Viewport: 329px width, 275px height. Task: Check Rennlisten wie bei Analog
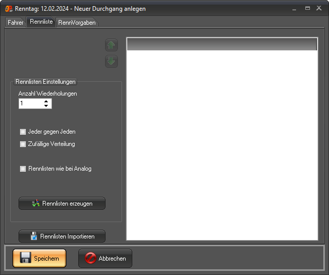(23, 169)
